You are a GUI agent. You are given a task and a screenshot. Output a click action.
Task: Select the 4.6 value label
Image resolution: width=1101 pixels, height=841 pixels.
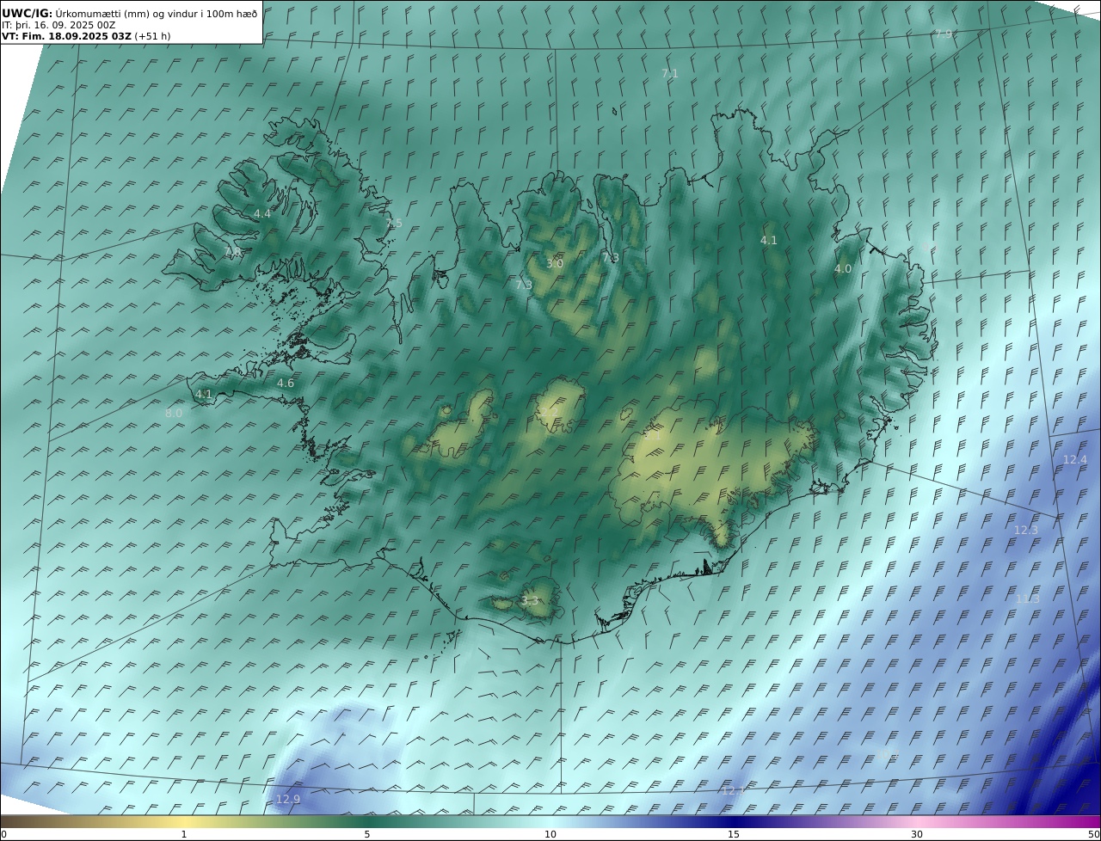click(286, 383)
